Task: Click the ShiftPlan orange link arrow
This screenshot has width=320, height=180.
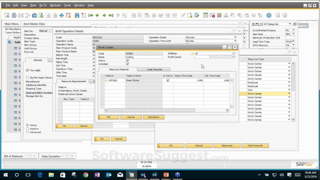Action: [x=192, y=53]
